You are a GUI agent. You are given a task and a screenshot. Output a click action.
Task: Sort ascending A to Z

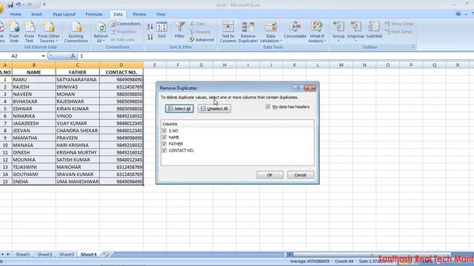[x=150, y=27]
